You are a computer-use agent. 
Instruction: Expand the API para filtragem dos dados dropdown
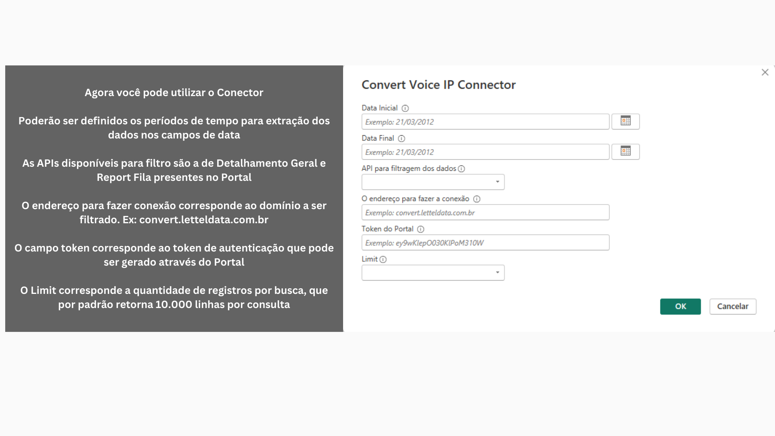pos(497,182)
